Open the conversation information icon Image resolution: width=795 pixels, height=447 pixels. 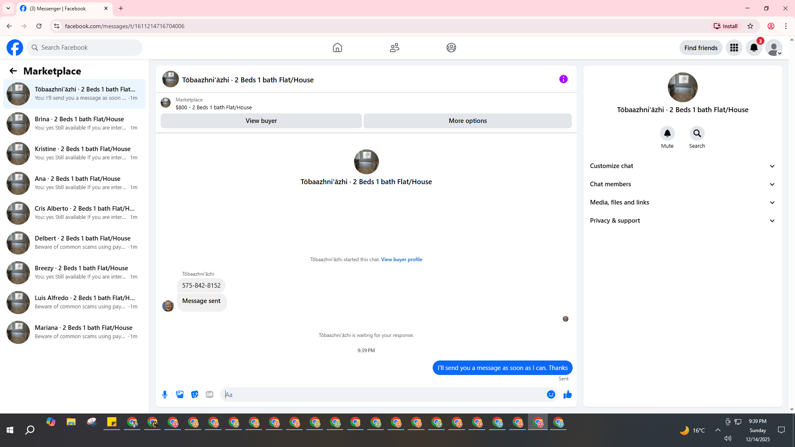point(563,79)
